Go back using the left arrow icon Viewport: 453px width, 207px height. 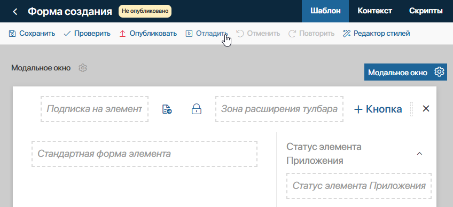pos(15,12)
